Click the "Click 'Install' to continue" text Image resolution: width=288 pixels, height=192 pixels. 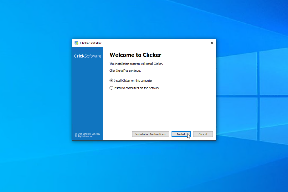tap(125, 71)
